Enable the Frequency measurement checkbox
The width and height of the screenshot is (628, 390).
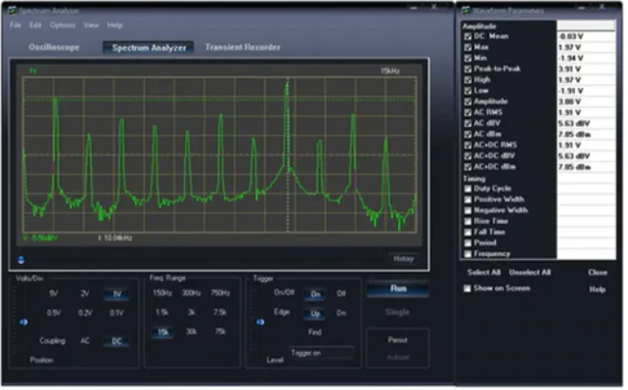(468, 253)
